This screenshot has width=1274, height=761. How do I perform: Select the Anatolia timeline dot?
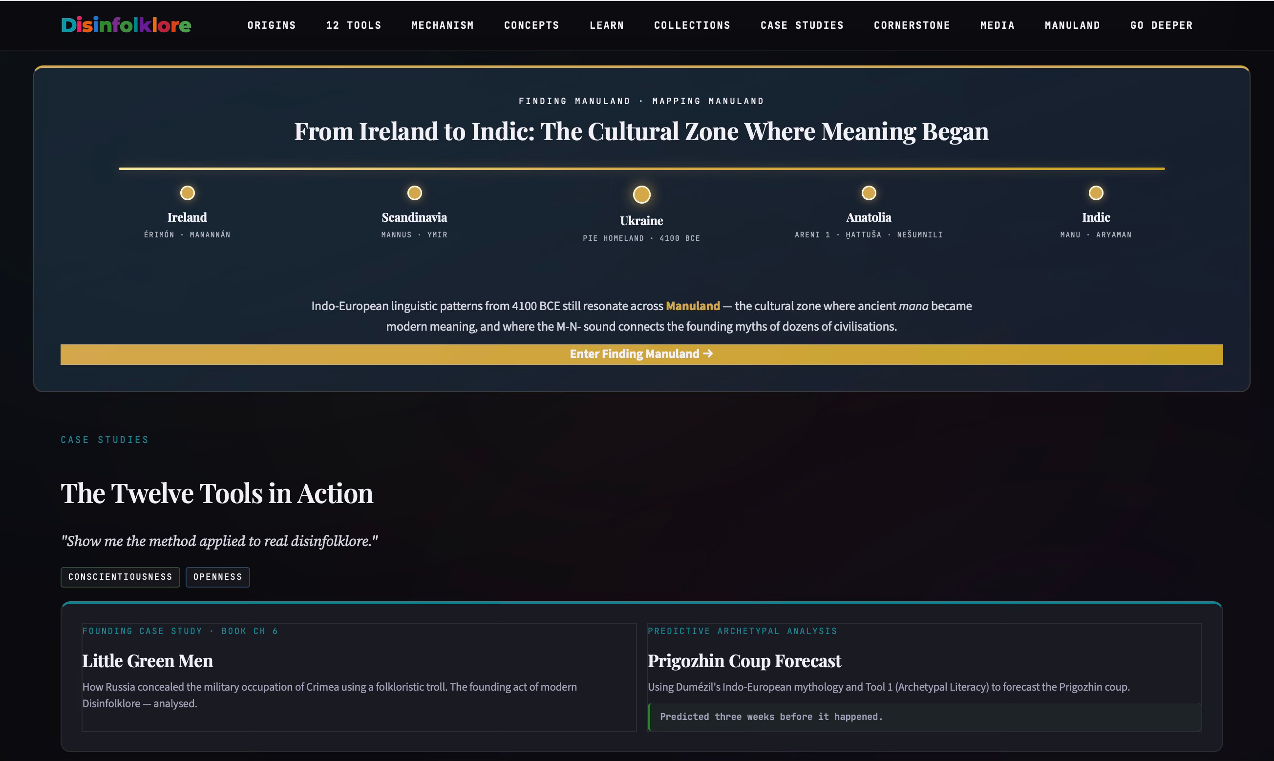(x=869, y=193)
